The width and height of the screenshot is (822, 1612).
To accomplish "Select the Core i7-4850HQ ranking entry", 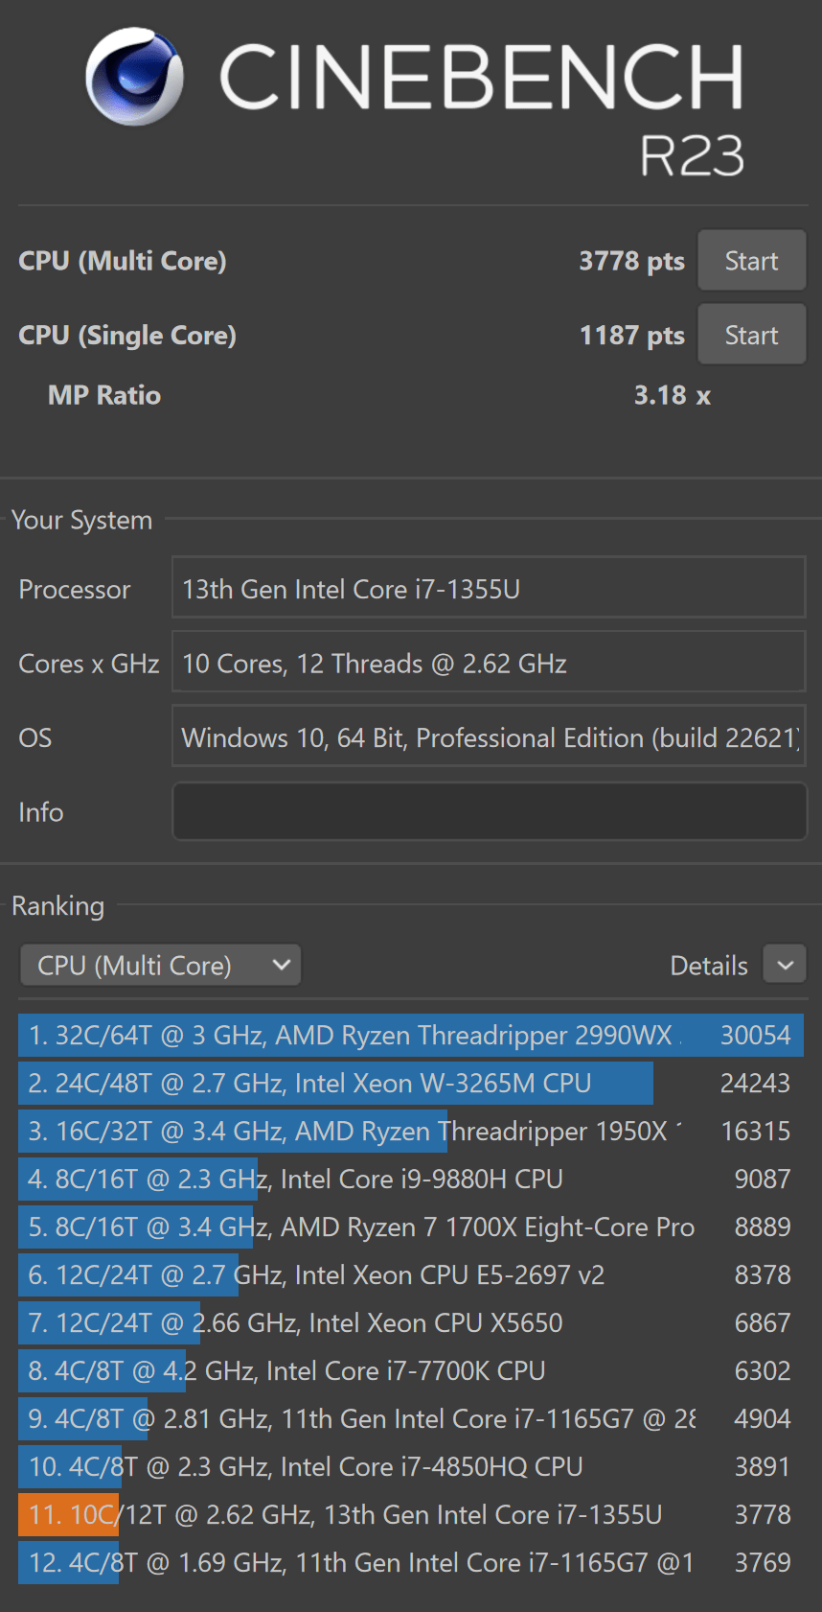I will pos(410,1467).
